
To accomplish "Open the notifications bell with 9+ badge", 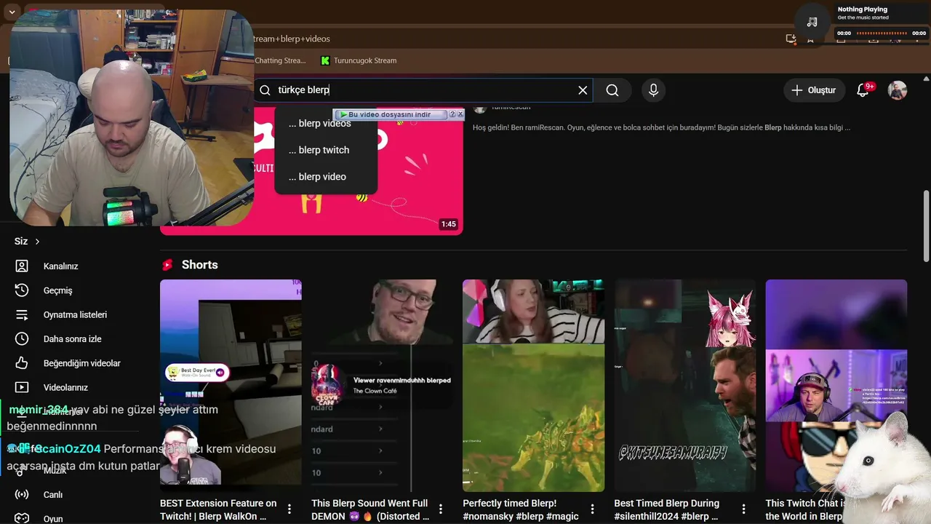I will coord(863,90).
